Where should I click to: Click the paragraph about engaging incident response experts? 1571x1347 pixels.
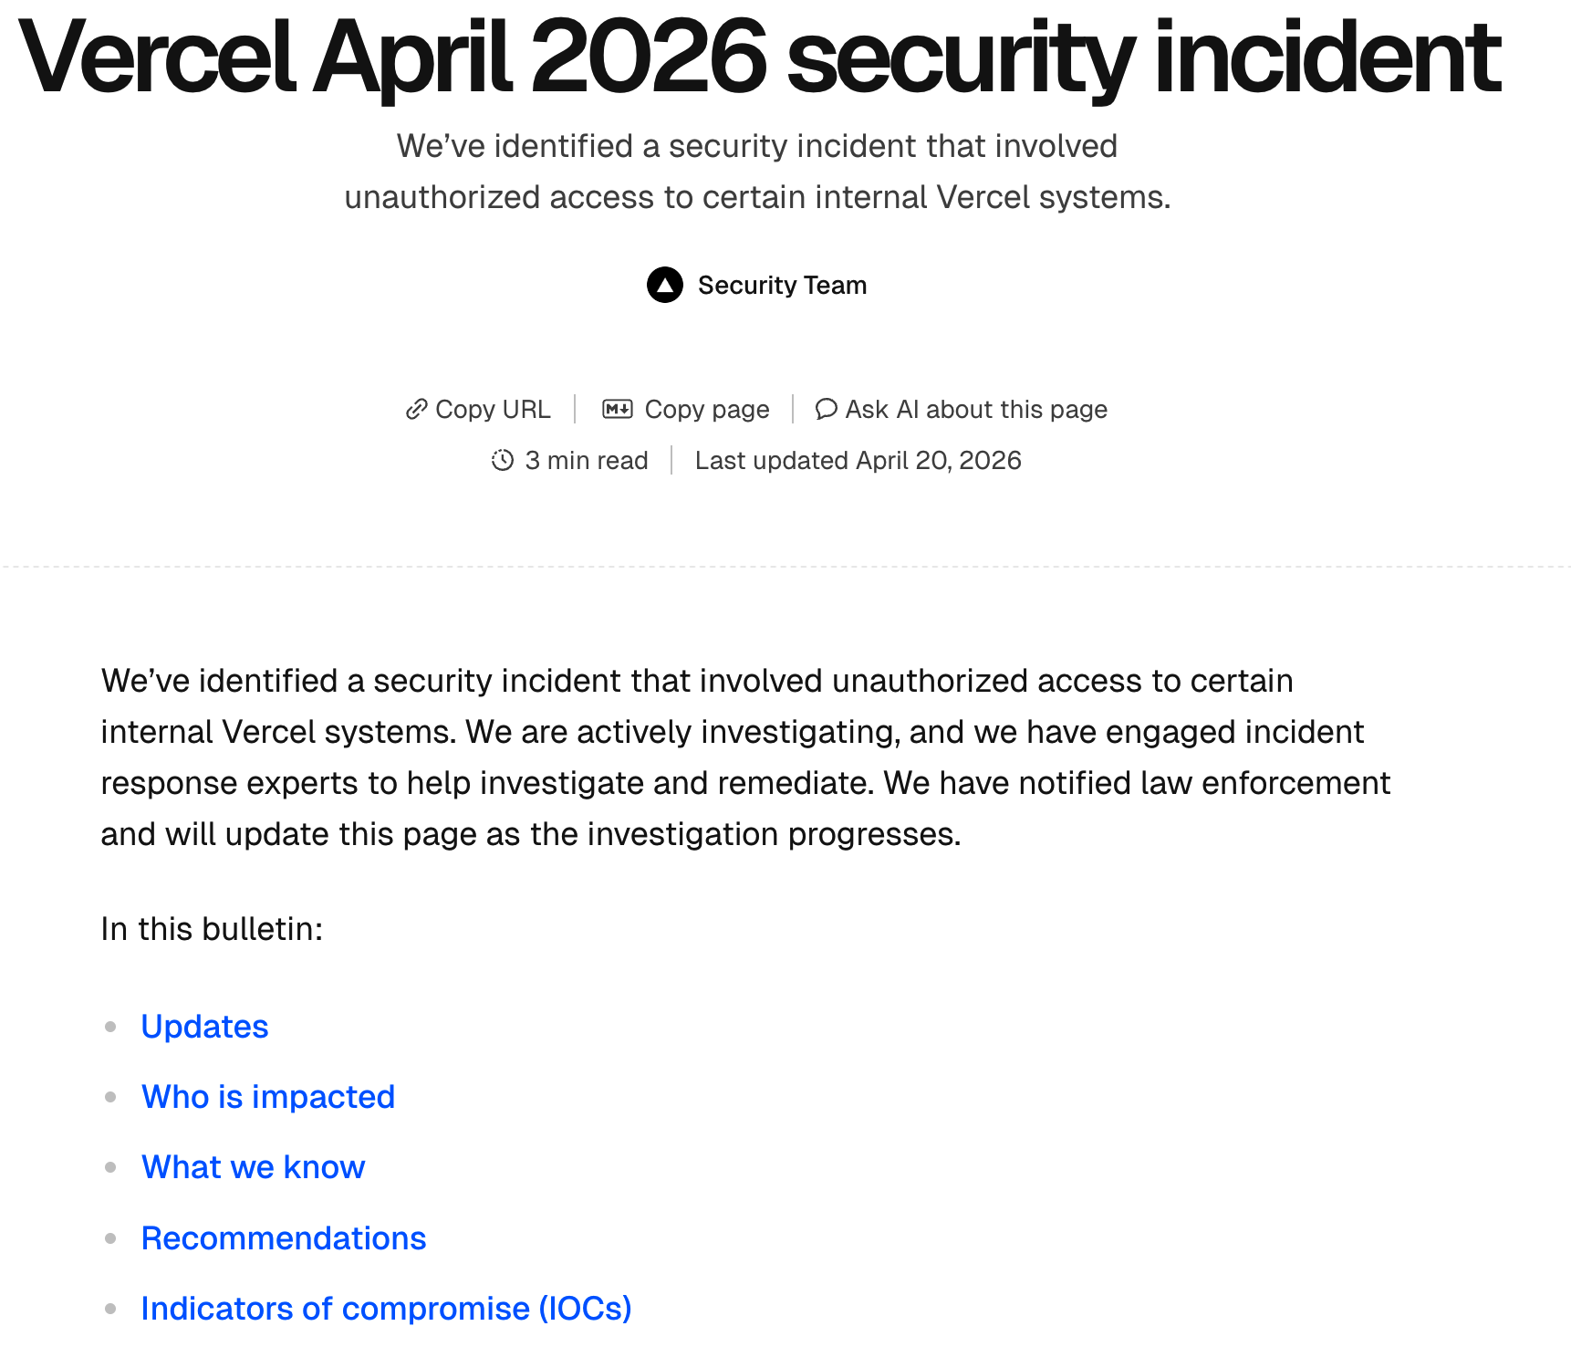coord(744,757)
